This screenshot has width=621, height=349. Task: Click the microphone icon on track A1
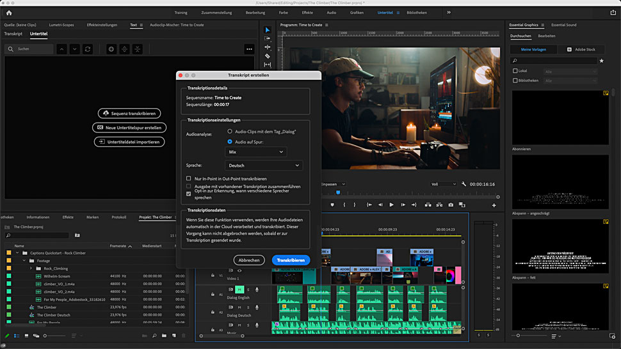click(x=257, y=290)
